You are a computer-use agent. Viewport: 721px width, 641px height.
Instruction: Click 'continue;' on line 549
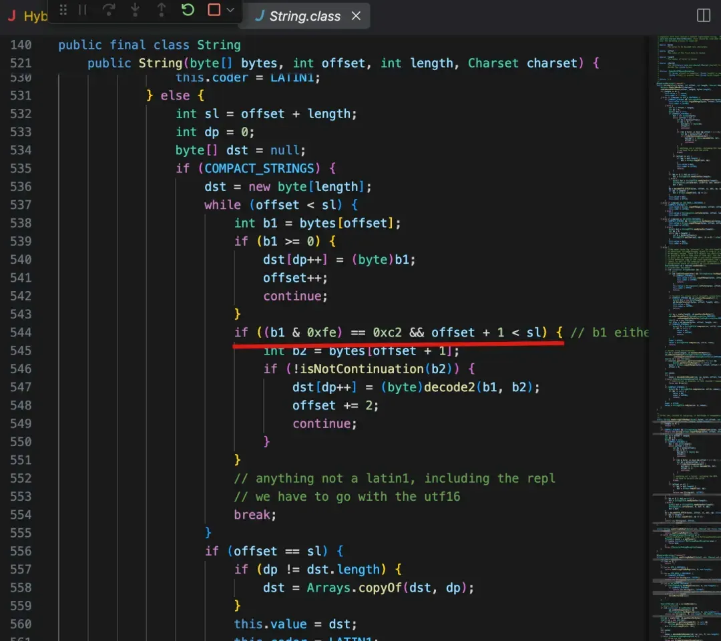pyautogui.click(x=324, y=424)
